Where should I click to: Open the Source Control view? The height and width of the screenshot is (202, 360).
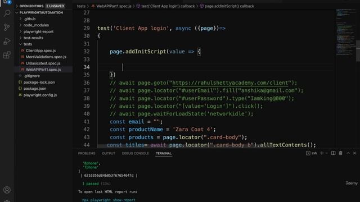(x=7, y=27)
